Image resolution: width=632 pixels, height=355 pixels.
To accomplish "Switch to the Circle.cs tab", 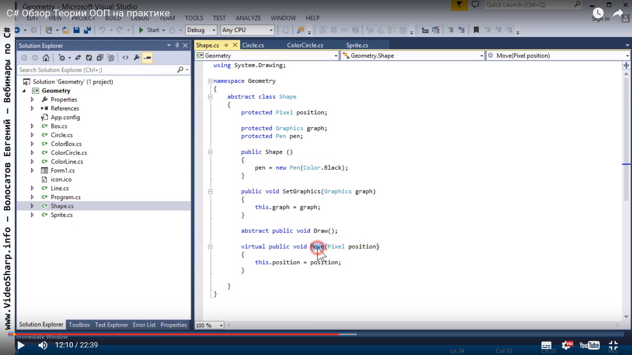I will click(x=253, y=45).
